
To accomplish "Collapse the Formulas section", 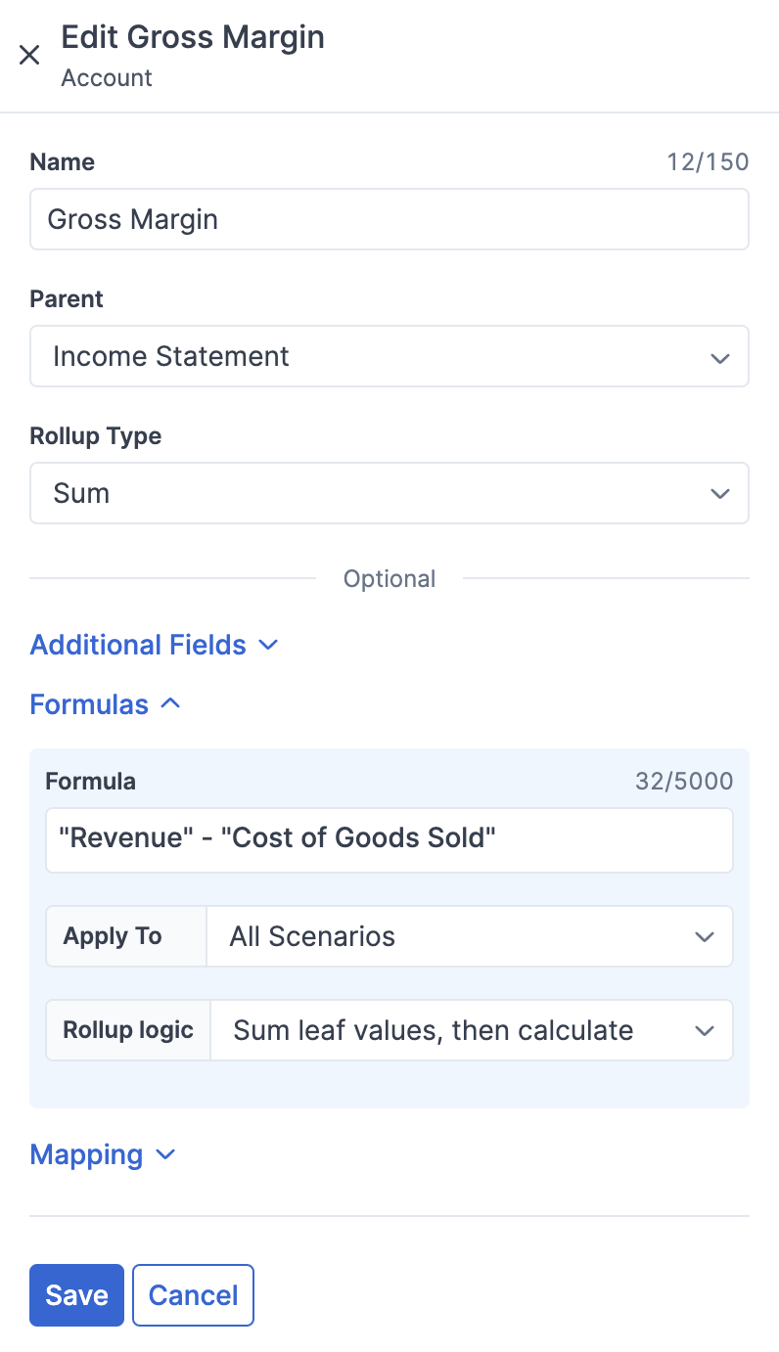I will [x=89, y=704].
